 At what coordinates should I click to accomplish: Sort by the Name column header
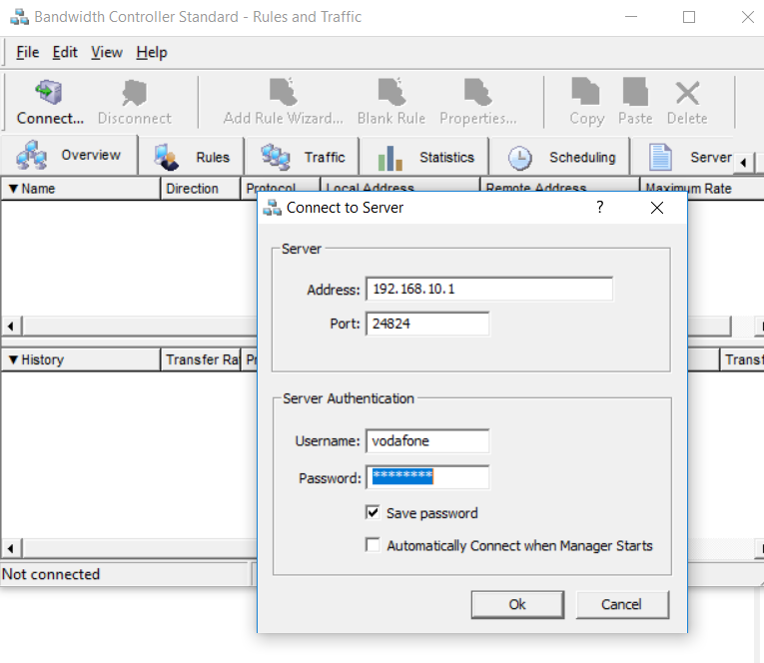pos(81,189)
